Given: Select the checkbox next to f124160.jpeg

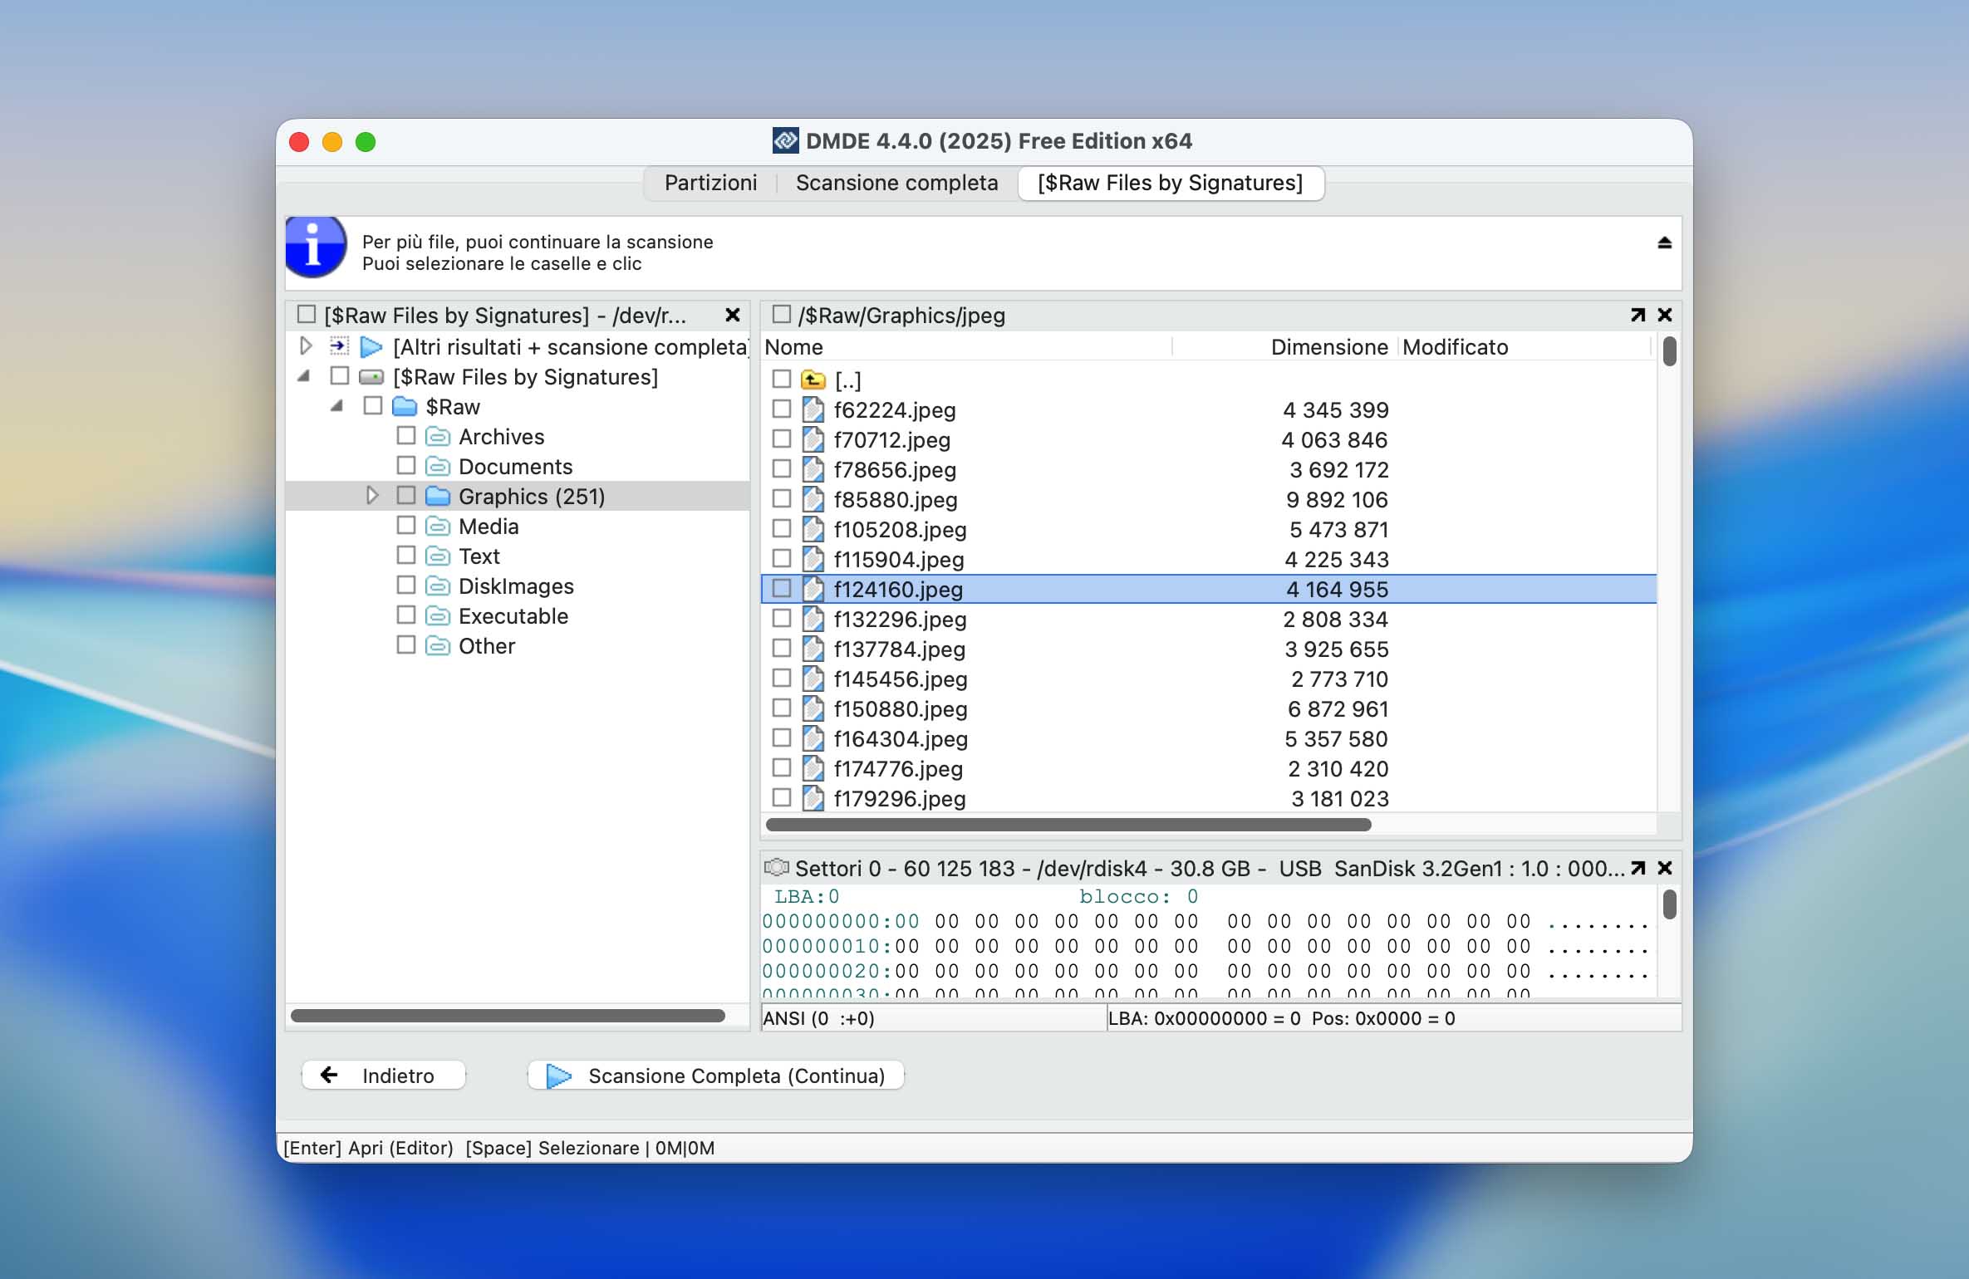Looking at the screenshot, I should pyautogui.click(x=781, y=588).
